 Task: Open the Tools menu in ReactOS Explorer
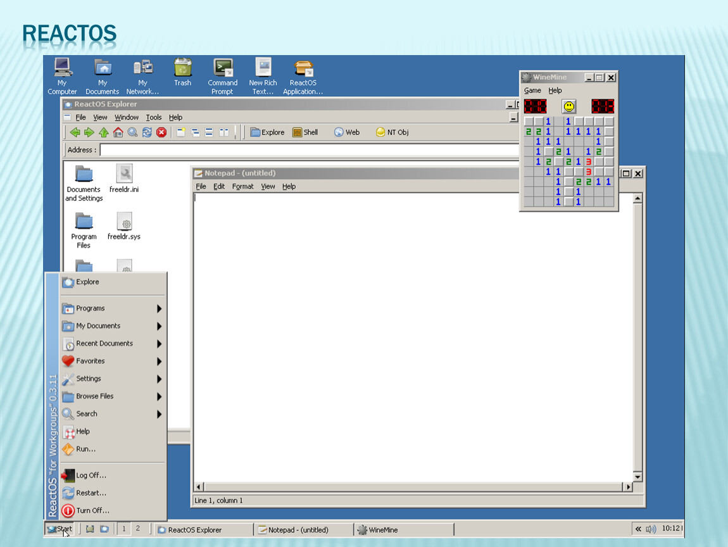coord(154,118)
